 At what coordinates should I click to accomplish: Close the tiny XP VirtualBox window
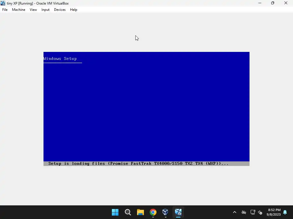coord(286,3)
